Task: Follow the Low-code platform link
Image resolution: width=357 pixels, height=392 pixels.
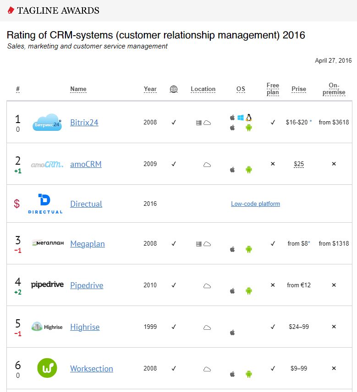Action: pos(256,204)
